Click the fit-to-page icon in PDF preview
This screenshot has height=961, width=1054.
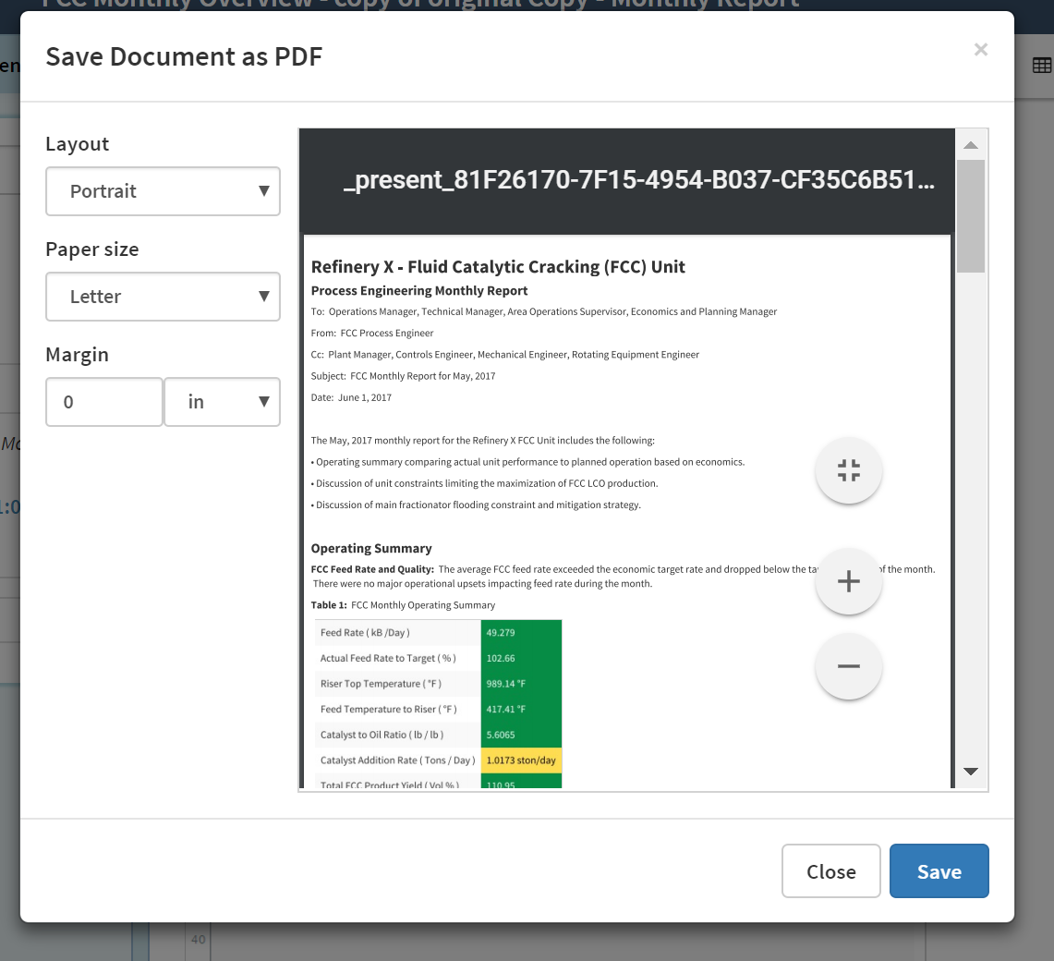pos(848,470)
